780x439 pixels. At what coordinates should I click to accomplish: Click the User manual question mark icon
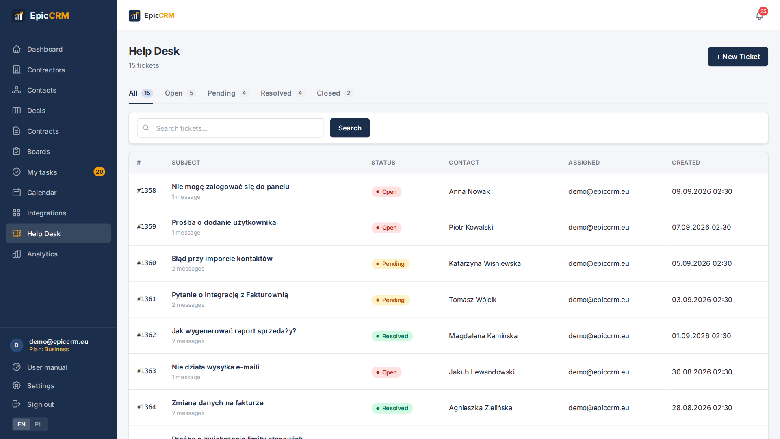pyautogui.click(x=17, y=367)
